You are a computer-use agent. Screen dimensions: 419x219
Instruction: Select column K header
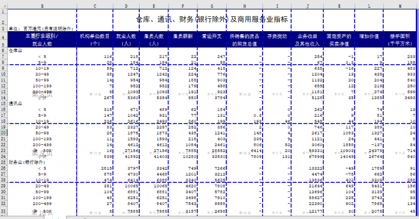339,6
